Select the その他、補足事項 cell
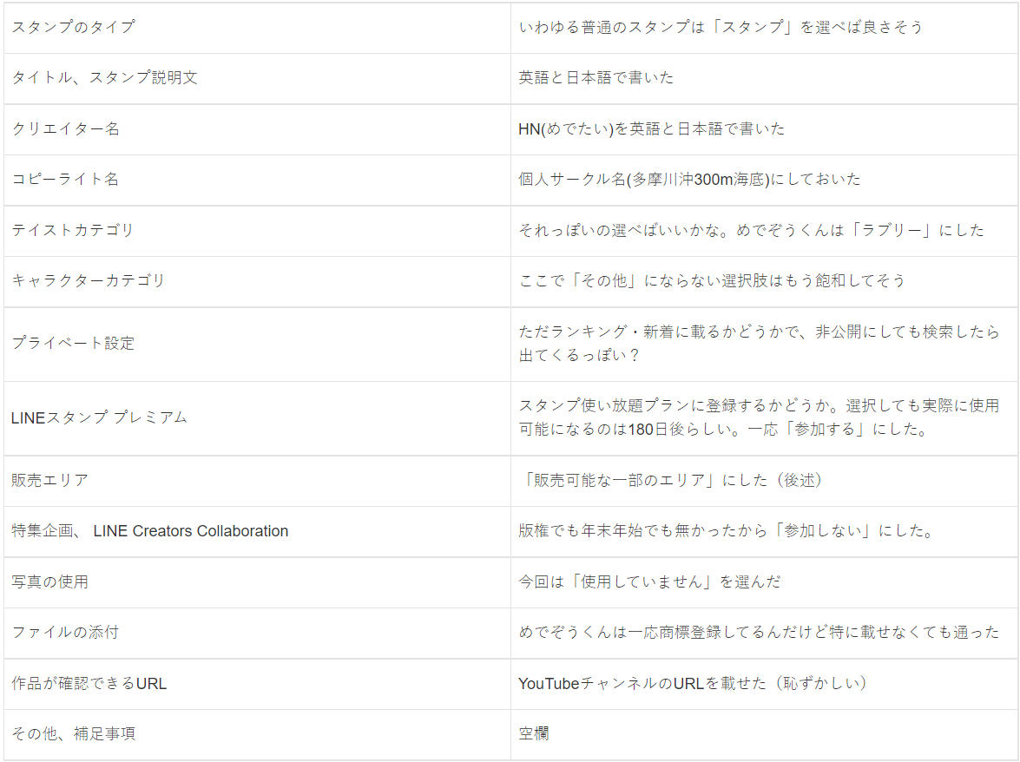 [x=73, y=733]
